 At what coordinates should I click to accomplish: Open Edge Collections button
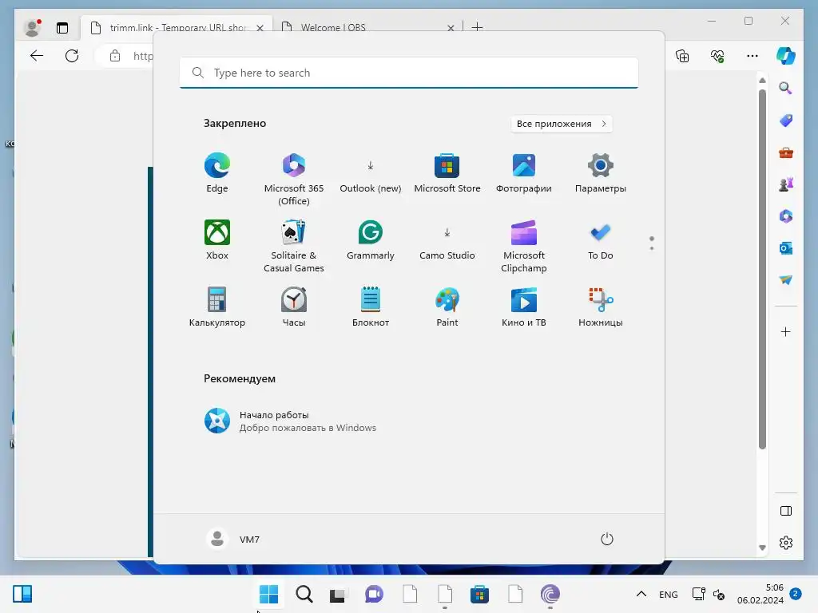682,56
